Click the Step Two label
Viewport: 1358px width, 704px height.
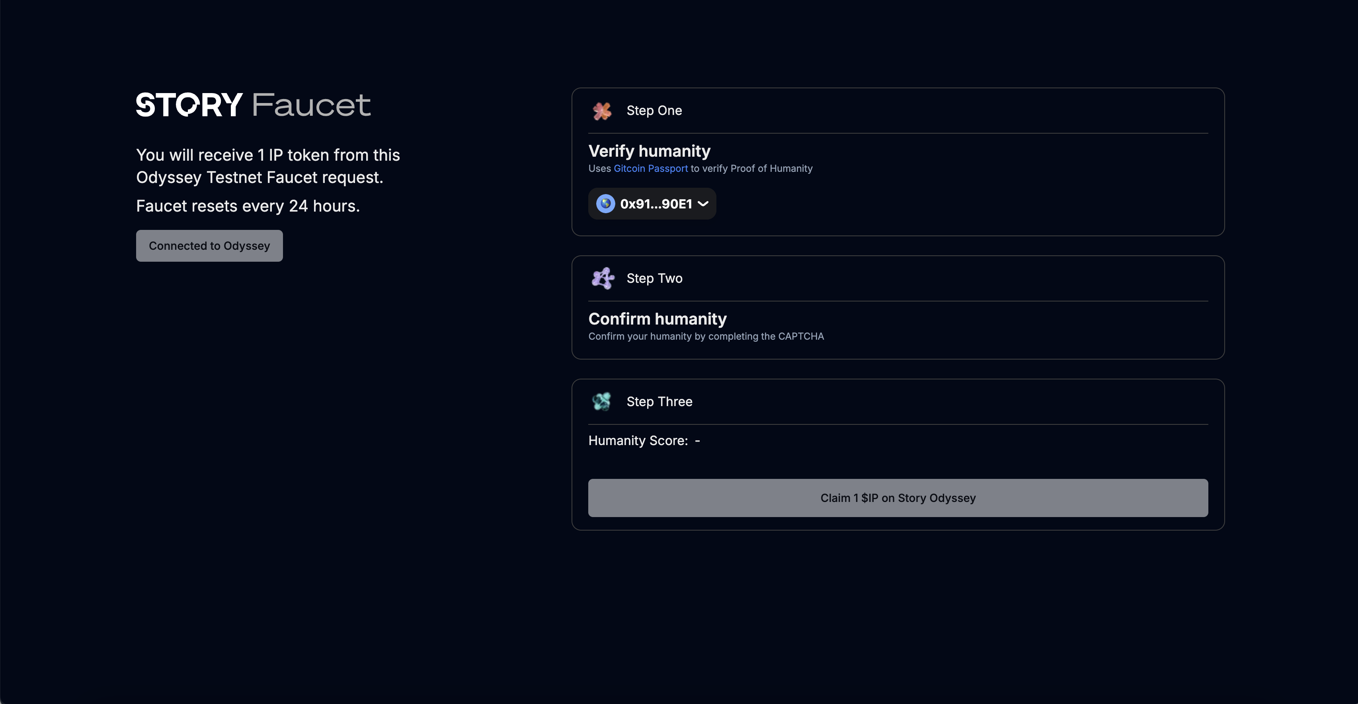(654, 278)
